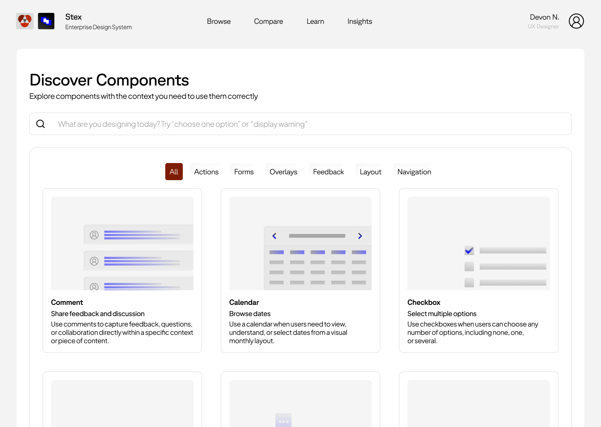The image size is (601, 427).
Task: Click the Devon N. user name
Action: click(544, 17)
